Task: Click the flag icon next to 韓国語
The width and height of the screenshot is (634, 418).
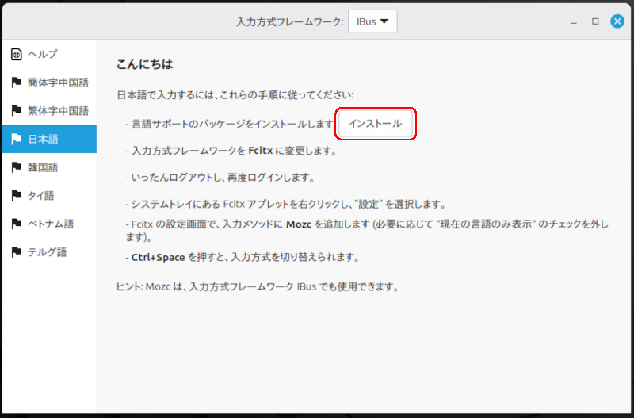Action: [x=16, y=167]
